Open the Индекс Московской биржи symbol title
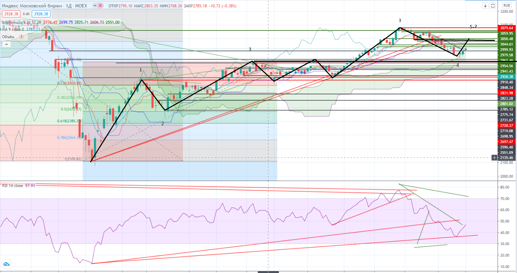 click(32, 6)
